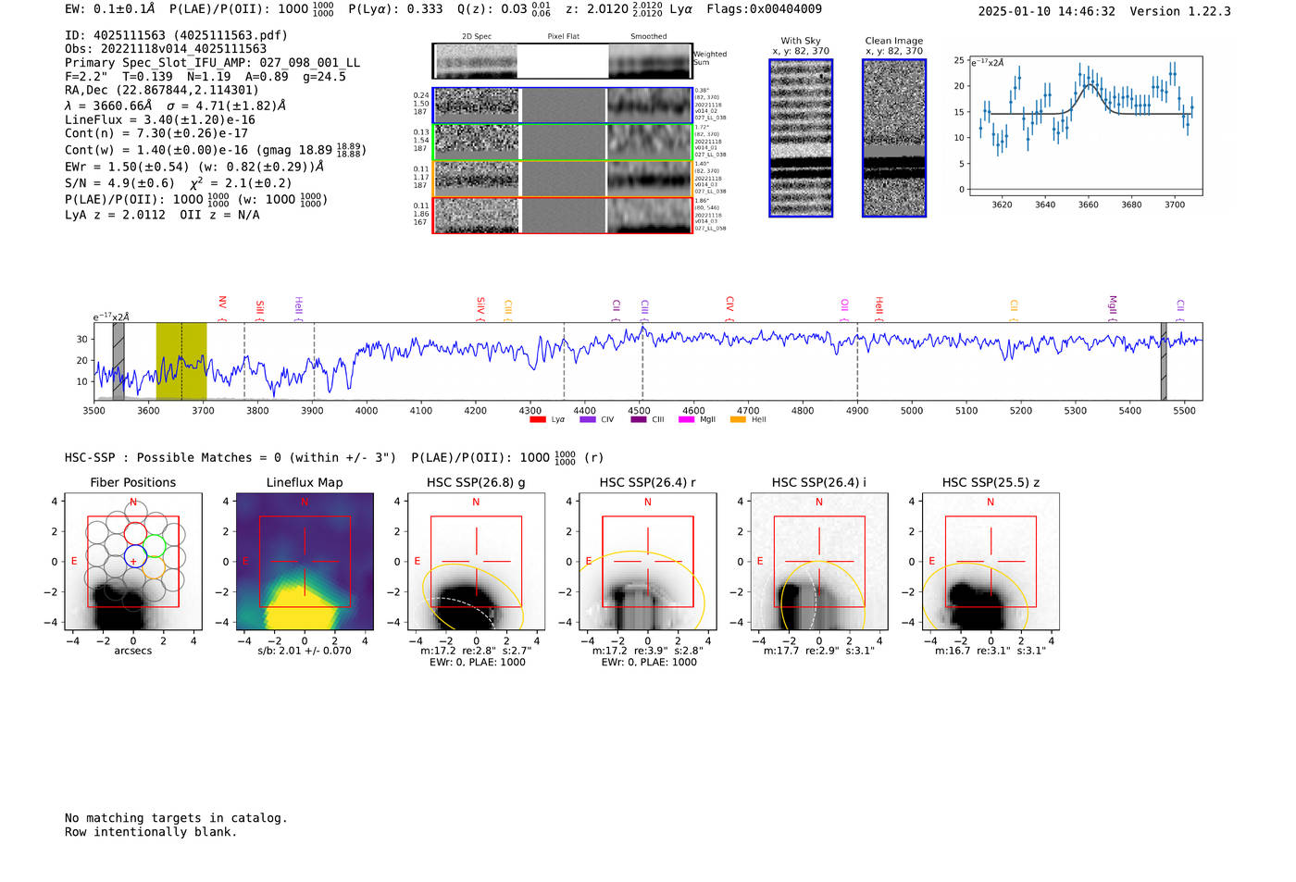The height and width of the screenshot is (882, 1296).
Task: Click the 2D Spec column header
Action: click(477, 36)
